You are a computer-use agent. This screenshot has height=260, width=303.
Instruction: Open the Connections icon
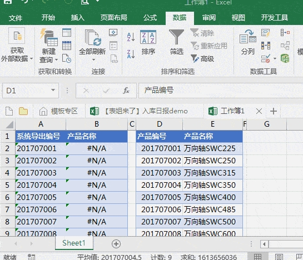113,32
